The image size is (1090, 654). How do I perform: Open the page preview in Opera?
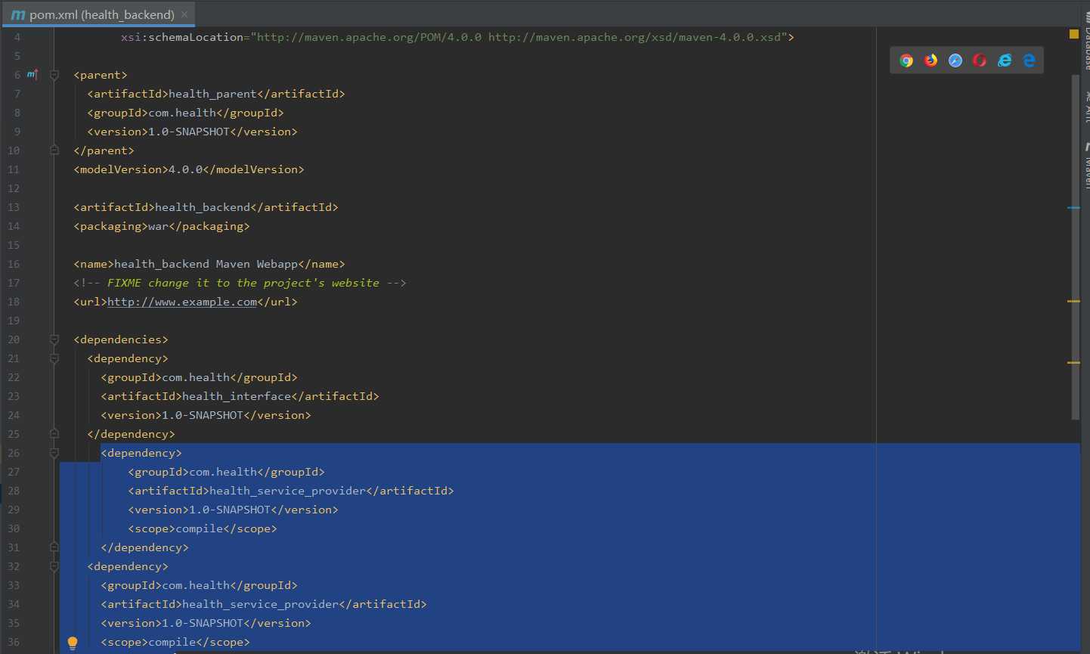pyautogui.click(x=980, y=60)
